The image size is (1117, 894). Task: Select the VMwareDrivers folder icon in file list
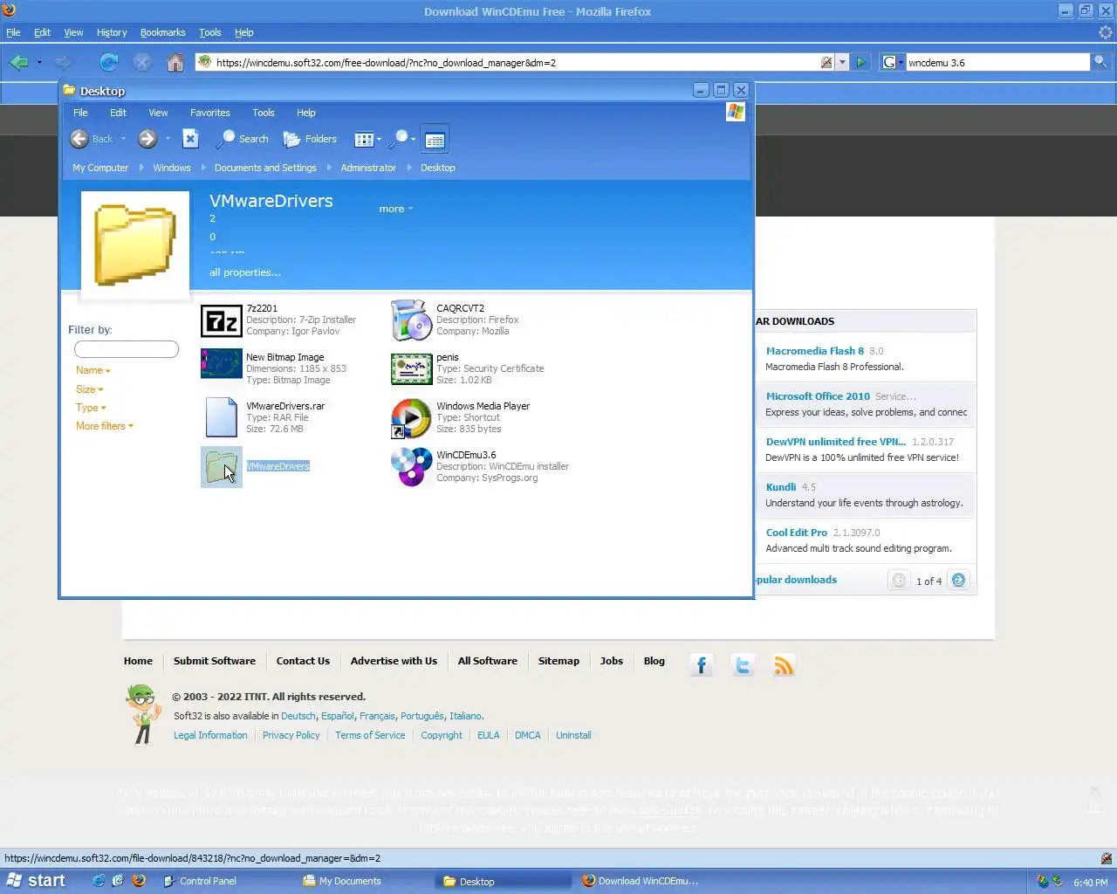pyautogui.click(x=222, y=467)
